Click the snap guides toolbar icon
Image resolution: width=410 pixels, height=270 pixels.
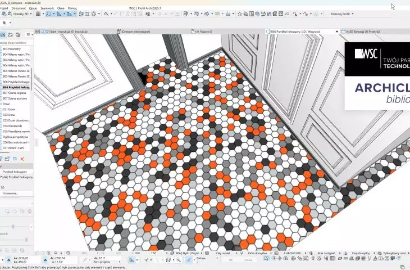click(x=48, y=14)
